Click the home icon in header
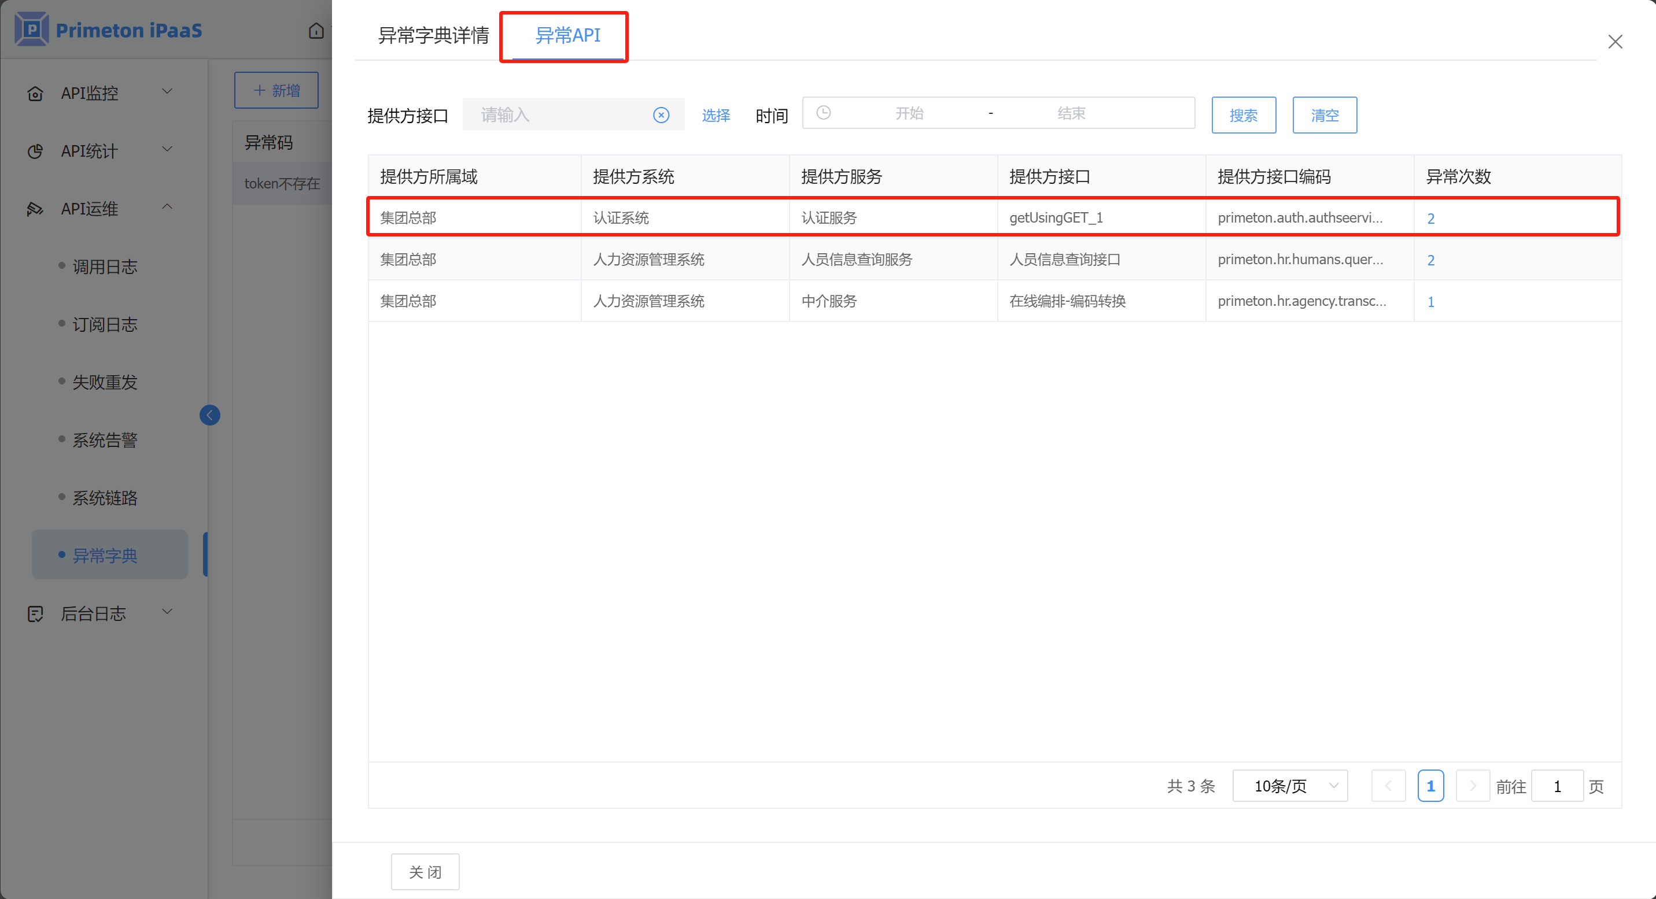This screenshot has height=899, width=1656. pyautogui.click(x=316, y=30)
